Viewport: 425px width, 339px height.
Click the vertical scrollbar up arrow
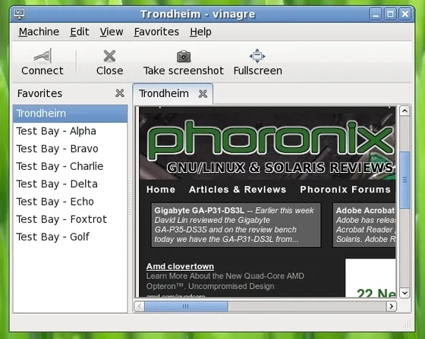[x=405, y=111]
